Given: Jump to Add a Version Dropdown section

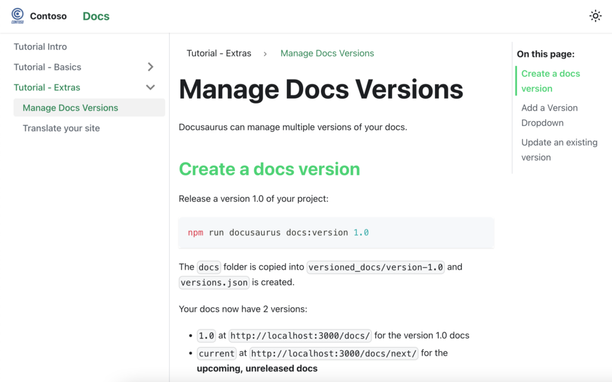Looking at the screenshot, I should (x=549, y=115).
